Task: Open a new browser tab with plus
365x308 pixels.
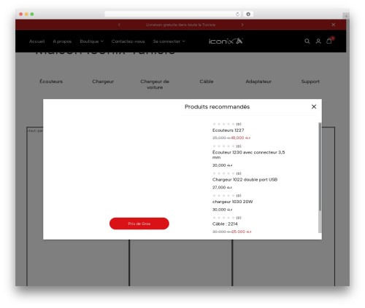Action: click(346, 16)
